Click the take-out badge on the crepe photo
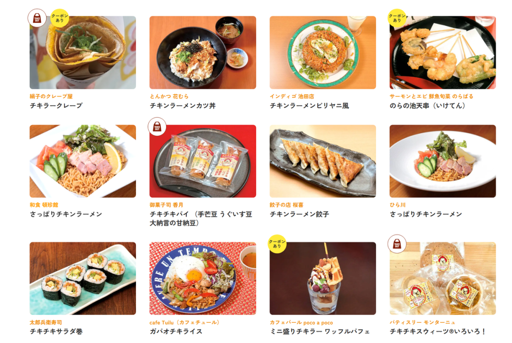 37,18
